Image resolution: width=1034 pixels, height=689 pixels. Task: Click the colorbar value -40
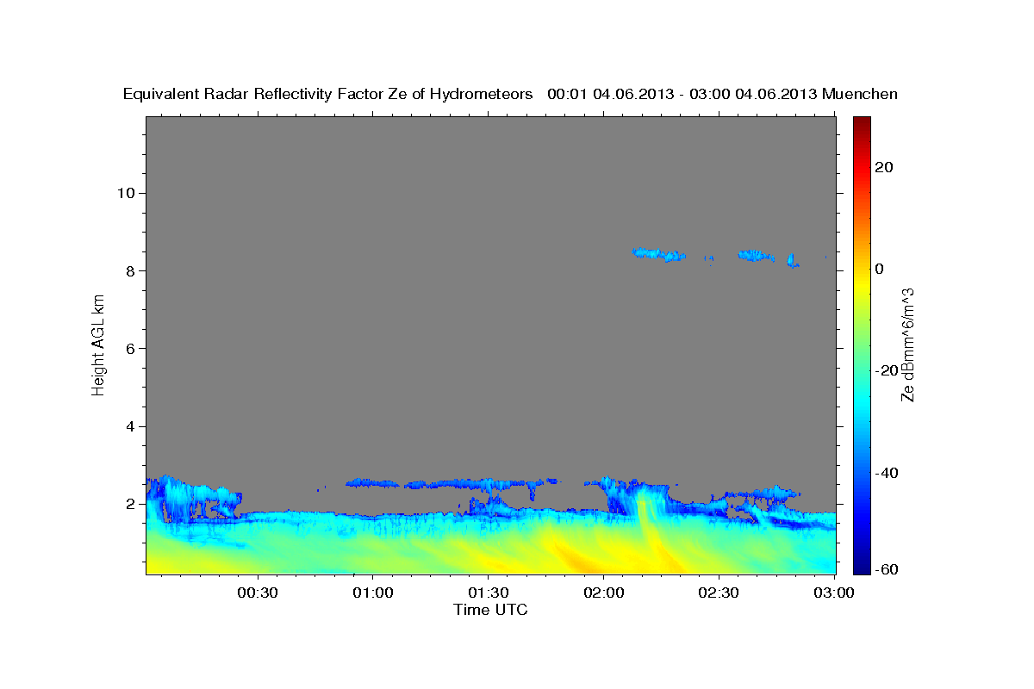pos(887,473)
